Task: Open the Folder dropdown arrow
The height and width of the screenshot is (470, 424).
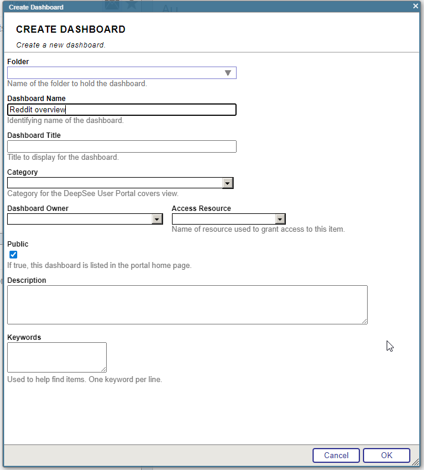Action: point(228,73)
